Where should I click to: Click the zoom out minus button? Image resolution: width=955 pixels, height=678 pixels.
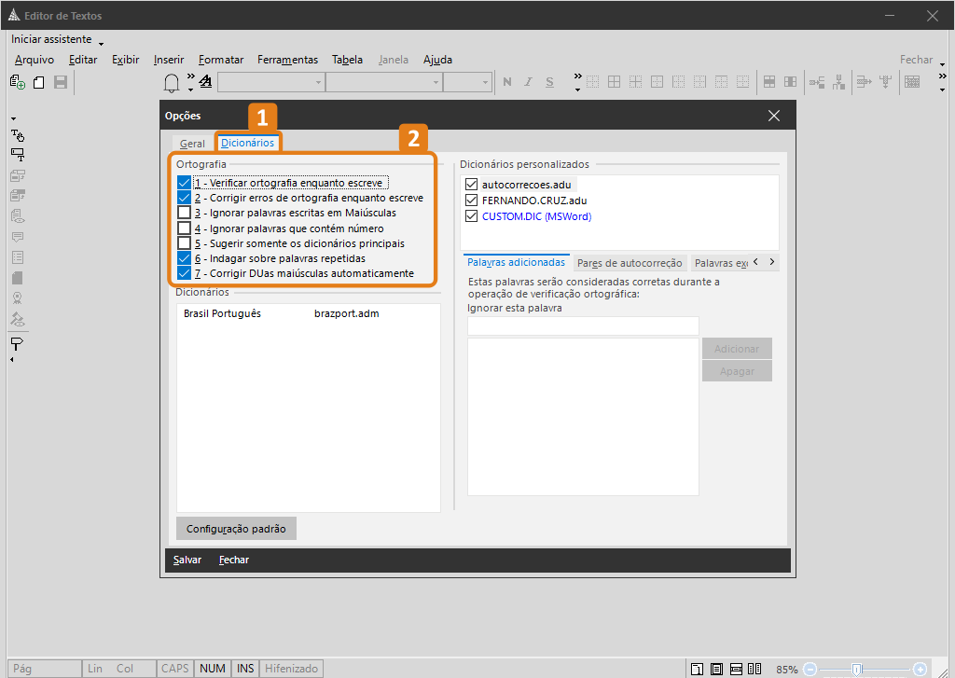tap(810, 670)
